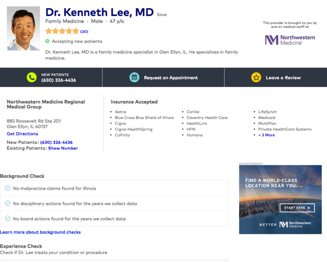Click the No board actions found row
Viewport: 327px width, 262px height.
tap(114, 219)
